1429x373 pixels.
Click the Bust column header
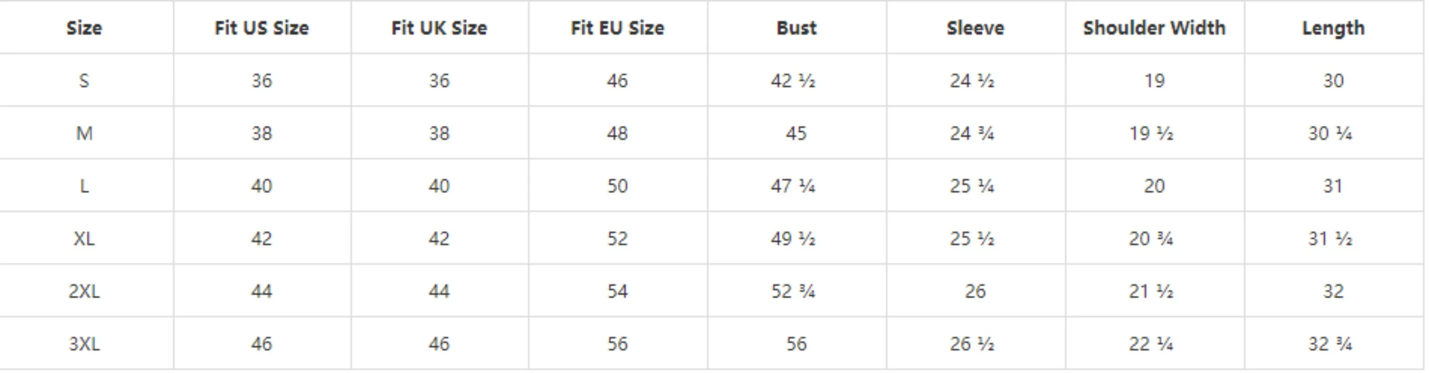796,28
